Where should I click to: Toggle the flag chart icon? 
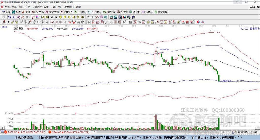(x=38, y=17)
